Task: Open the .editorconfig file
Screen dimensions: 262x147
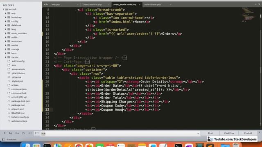Action: point(18,61)
